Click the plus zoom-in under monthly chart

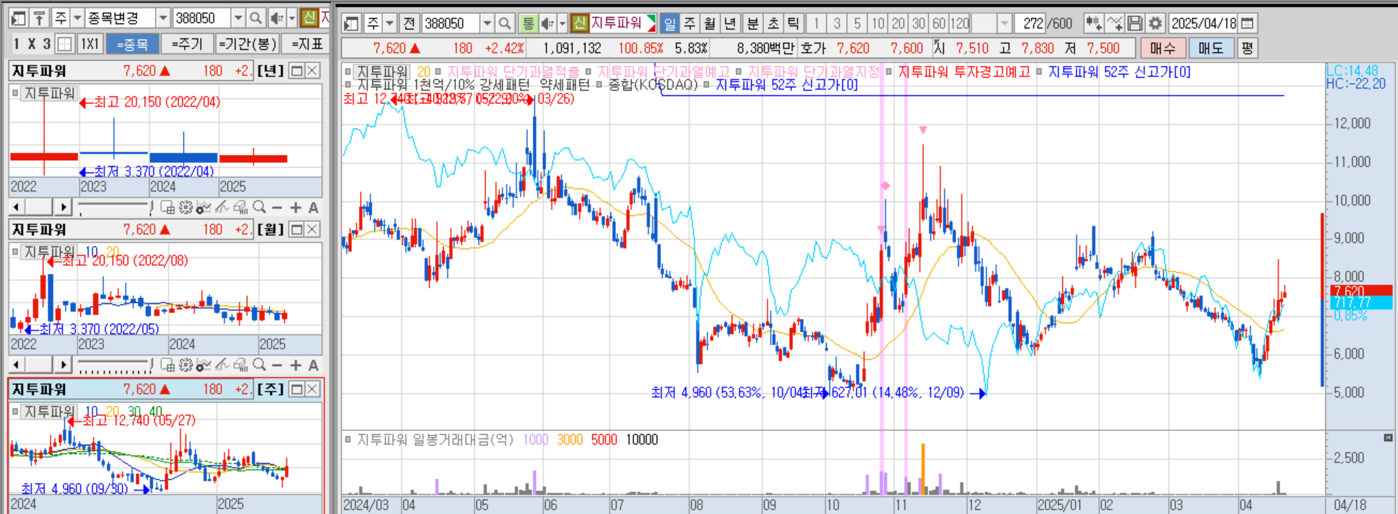pos(295,365)
